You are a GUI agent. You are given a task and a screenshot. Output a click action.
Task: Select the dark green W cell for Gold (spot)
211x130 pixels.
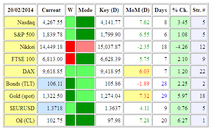[70, 96]
